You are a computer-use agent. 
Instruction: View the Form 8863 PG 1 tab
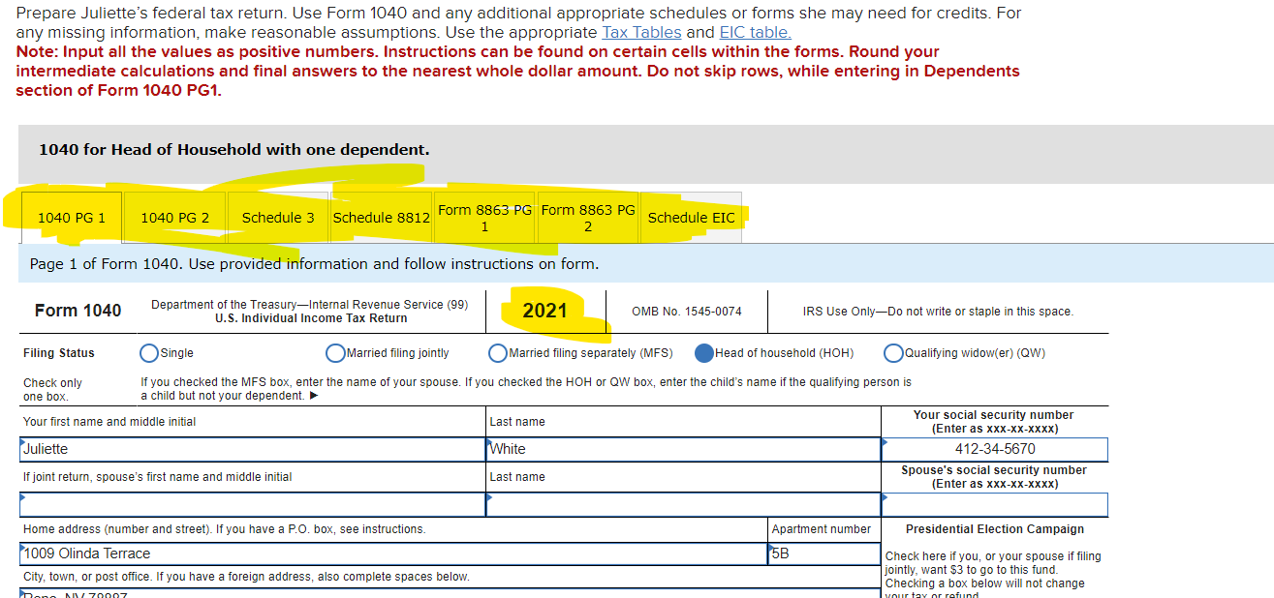(x=484, y=217)
